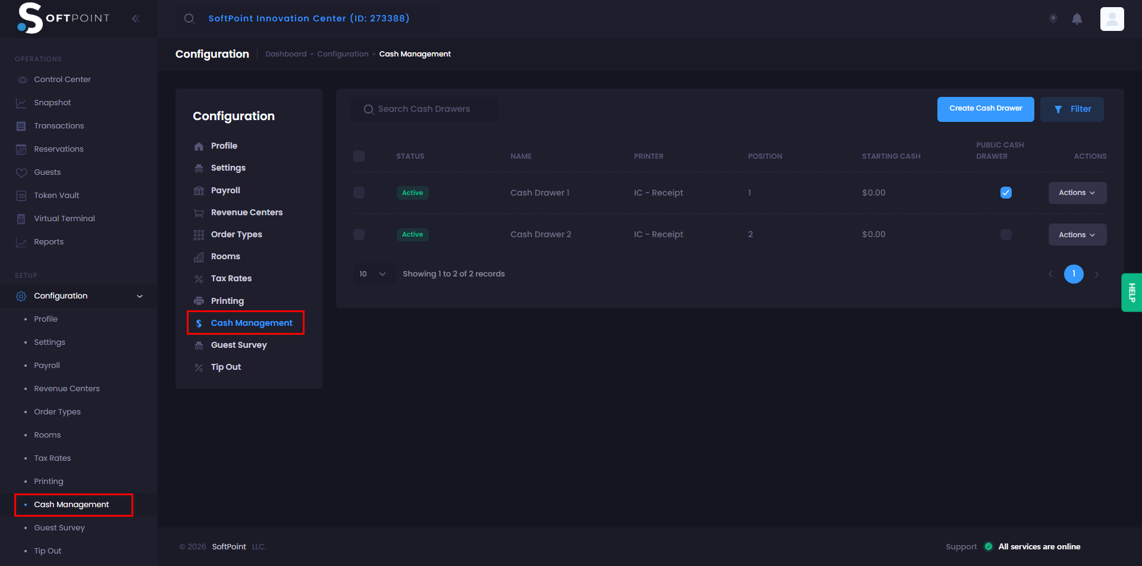Image resolution: width=1142 pixels, height=566 pixels.
Task: Collapse the sidebar with double-chevron icon
Action: click(x=136, y=18)
